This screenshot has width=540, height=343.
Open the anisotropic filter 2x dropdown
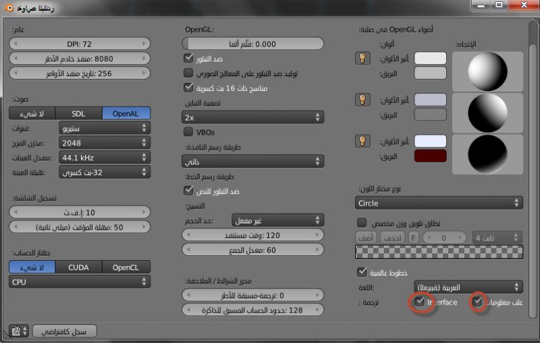[x=252, y=117]
